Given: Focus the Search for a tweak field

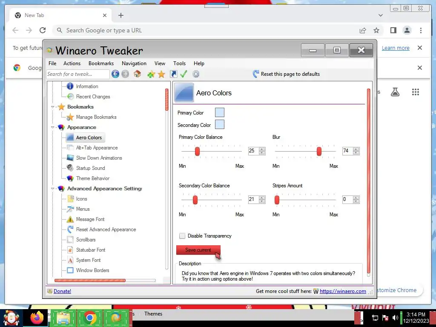Looking at the screenshot, I should click(x=78, y=74).
